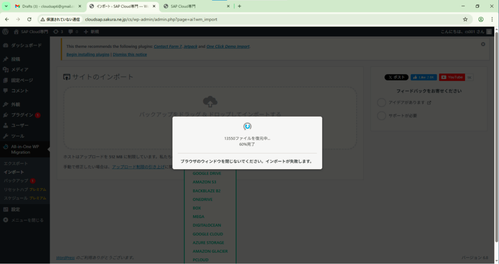The image size is (499, 264).
Task: Choose AZURE STORAGE import source
Action: coord(208,243)
